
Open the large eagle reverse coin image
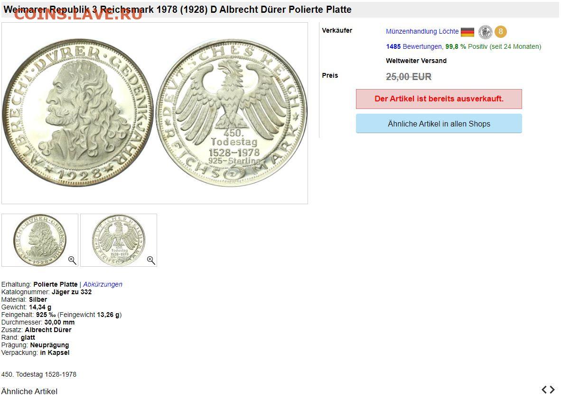click(x=232, y=112)
